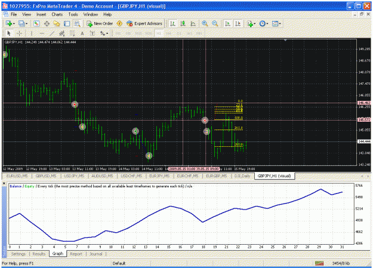Toggle the Strategy Tester magnifier icon

tap(77, 23)
